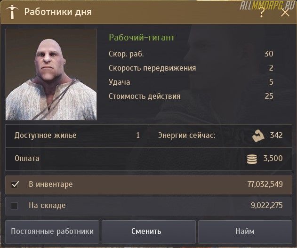Click the Скор. раб. stat row
The width and height of the screenshot is (297, 248).
[191, 54]
